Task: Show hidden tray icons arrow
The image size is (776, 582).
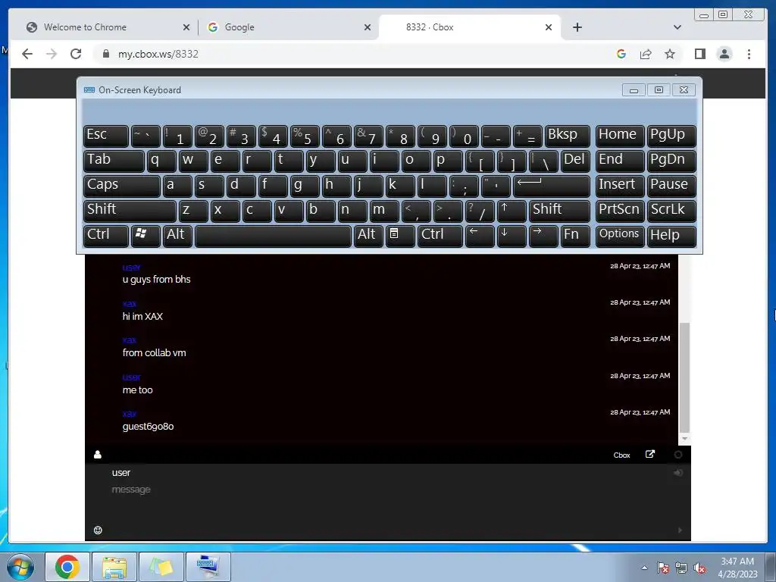Action: click(644, 568)
